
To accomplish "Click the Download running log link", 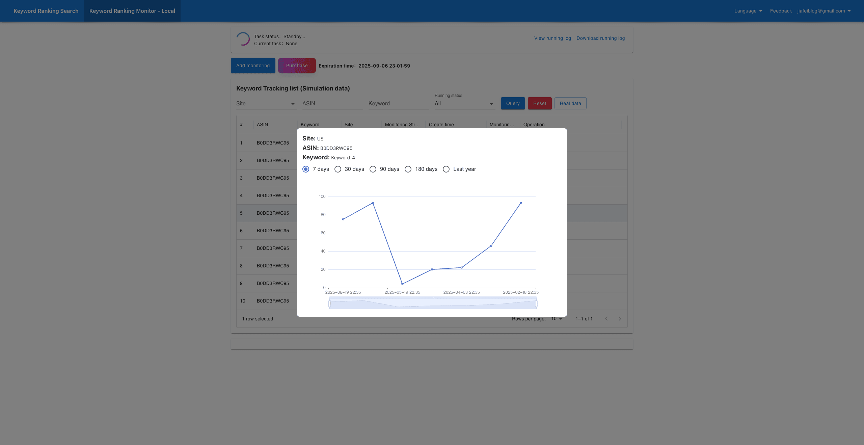I will tap(600, 38).
